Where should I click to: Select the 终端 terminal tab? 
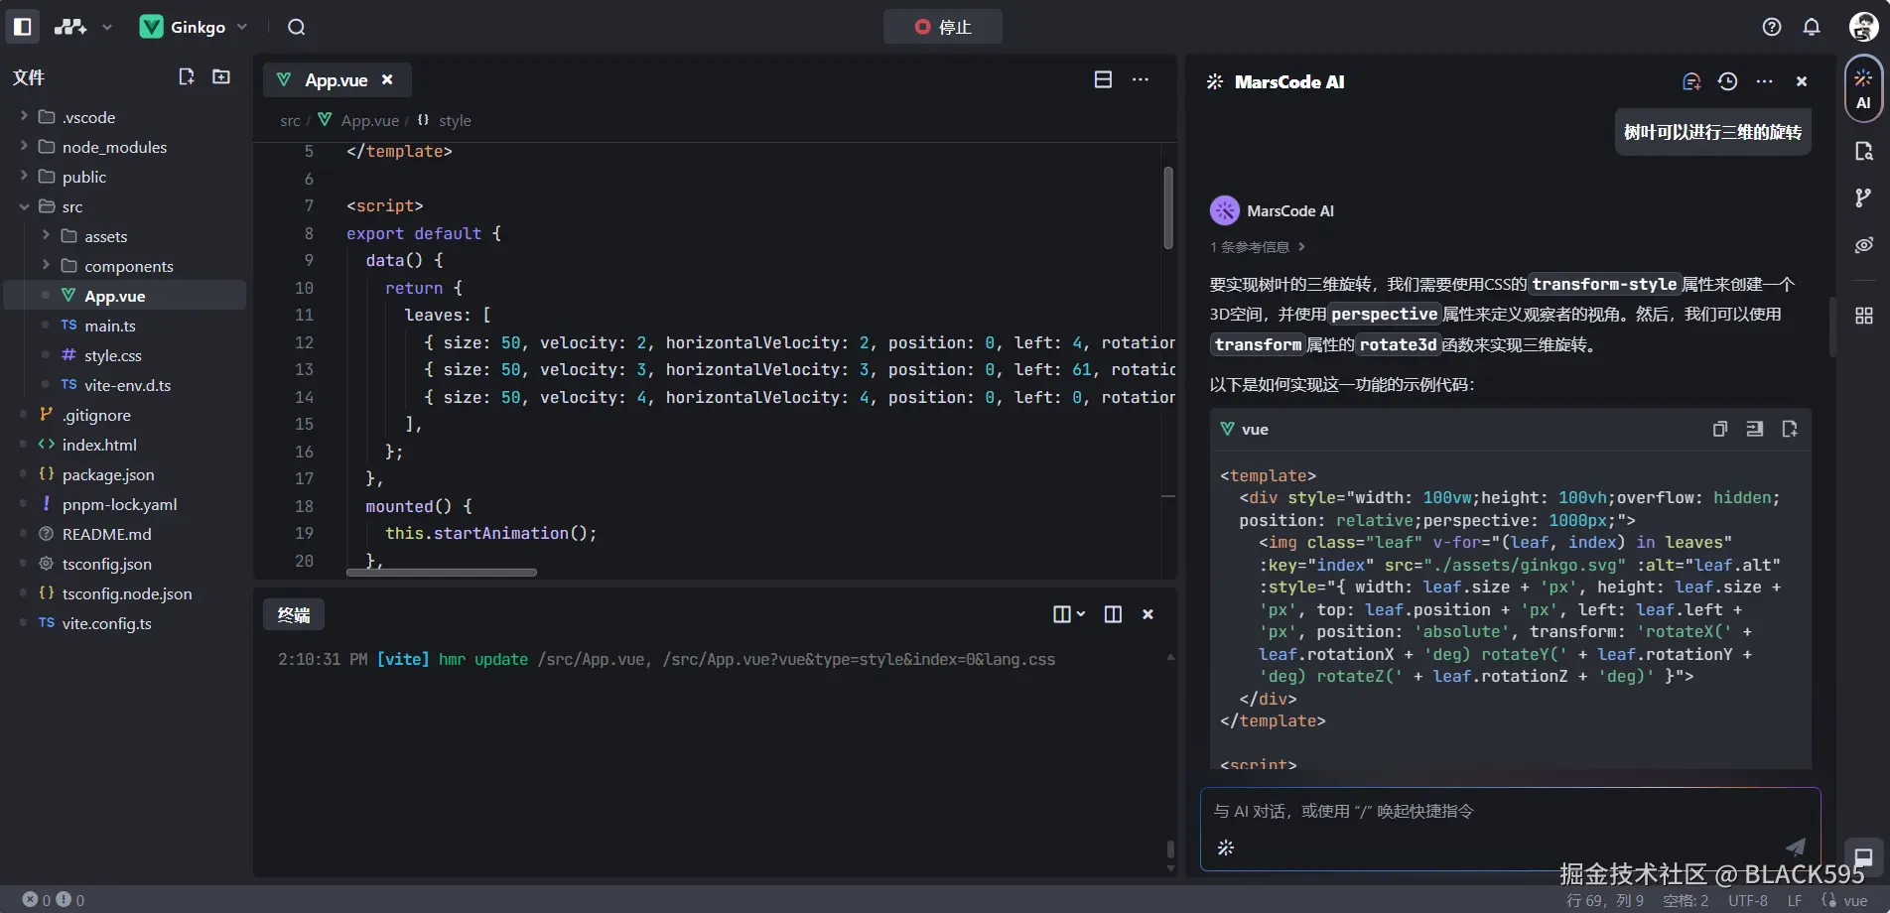click(294, 615)
